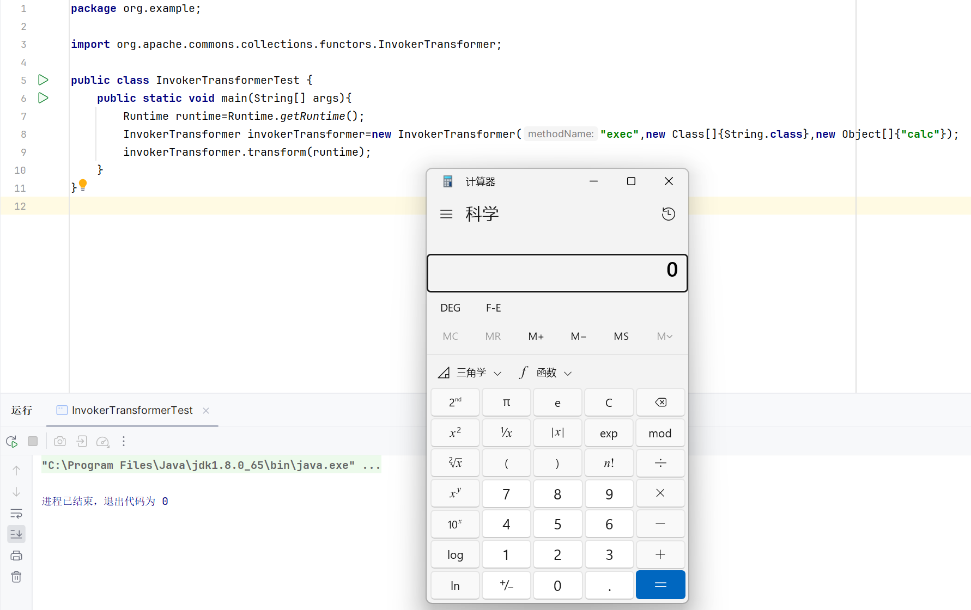Open the profiler gauge icon
Screen dimensions: 971x610
click(102, 441)
